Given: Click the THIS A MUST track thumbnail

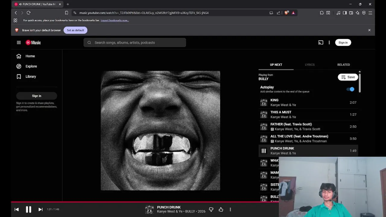Looking at the screenshot, I should (264, 115).
